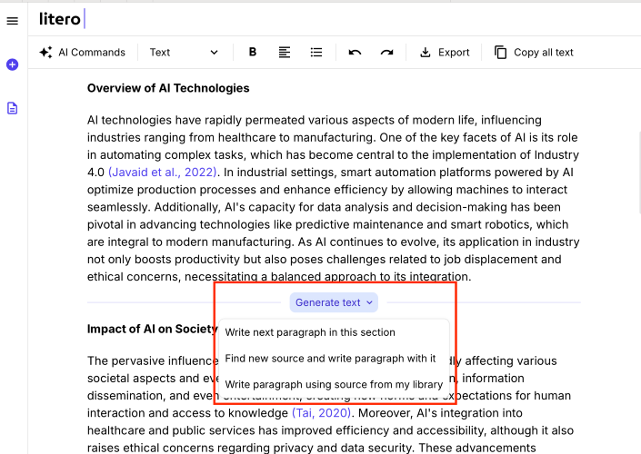Click the text alignment icon
Viewport: 641px width, 454px height.
pyautogui.click(x=285, y=53)
